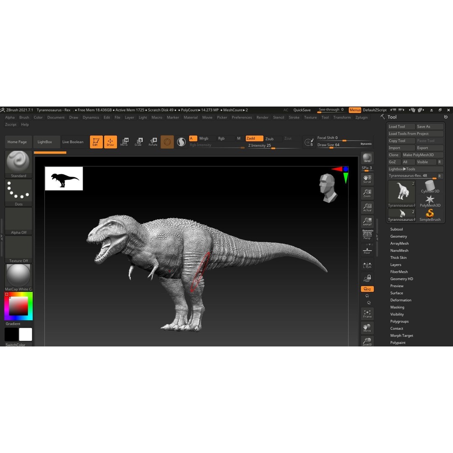
Task: Open the Preferences menu
Action: click(x=242, y=117)
